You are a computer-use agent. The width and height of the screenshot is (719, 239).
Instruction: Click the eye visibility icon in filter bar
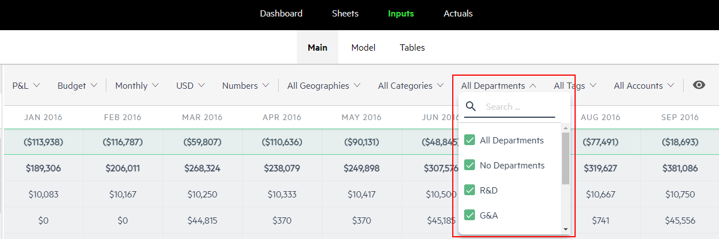click(x=699, y=85)
